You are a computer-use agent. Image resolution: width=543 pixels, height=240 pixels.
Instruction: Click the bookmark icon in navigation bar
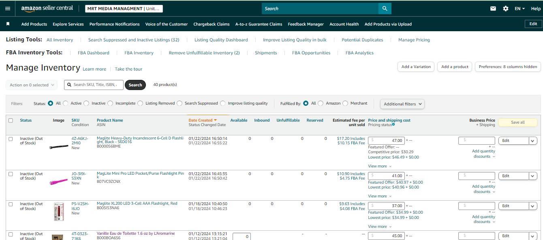click(8, 24)
